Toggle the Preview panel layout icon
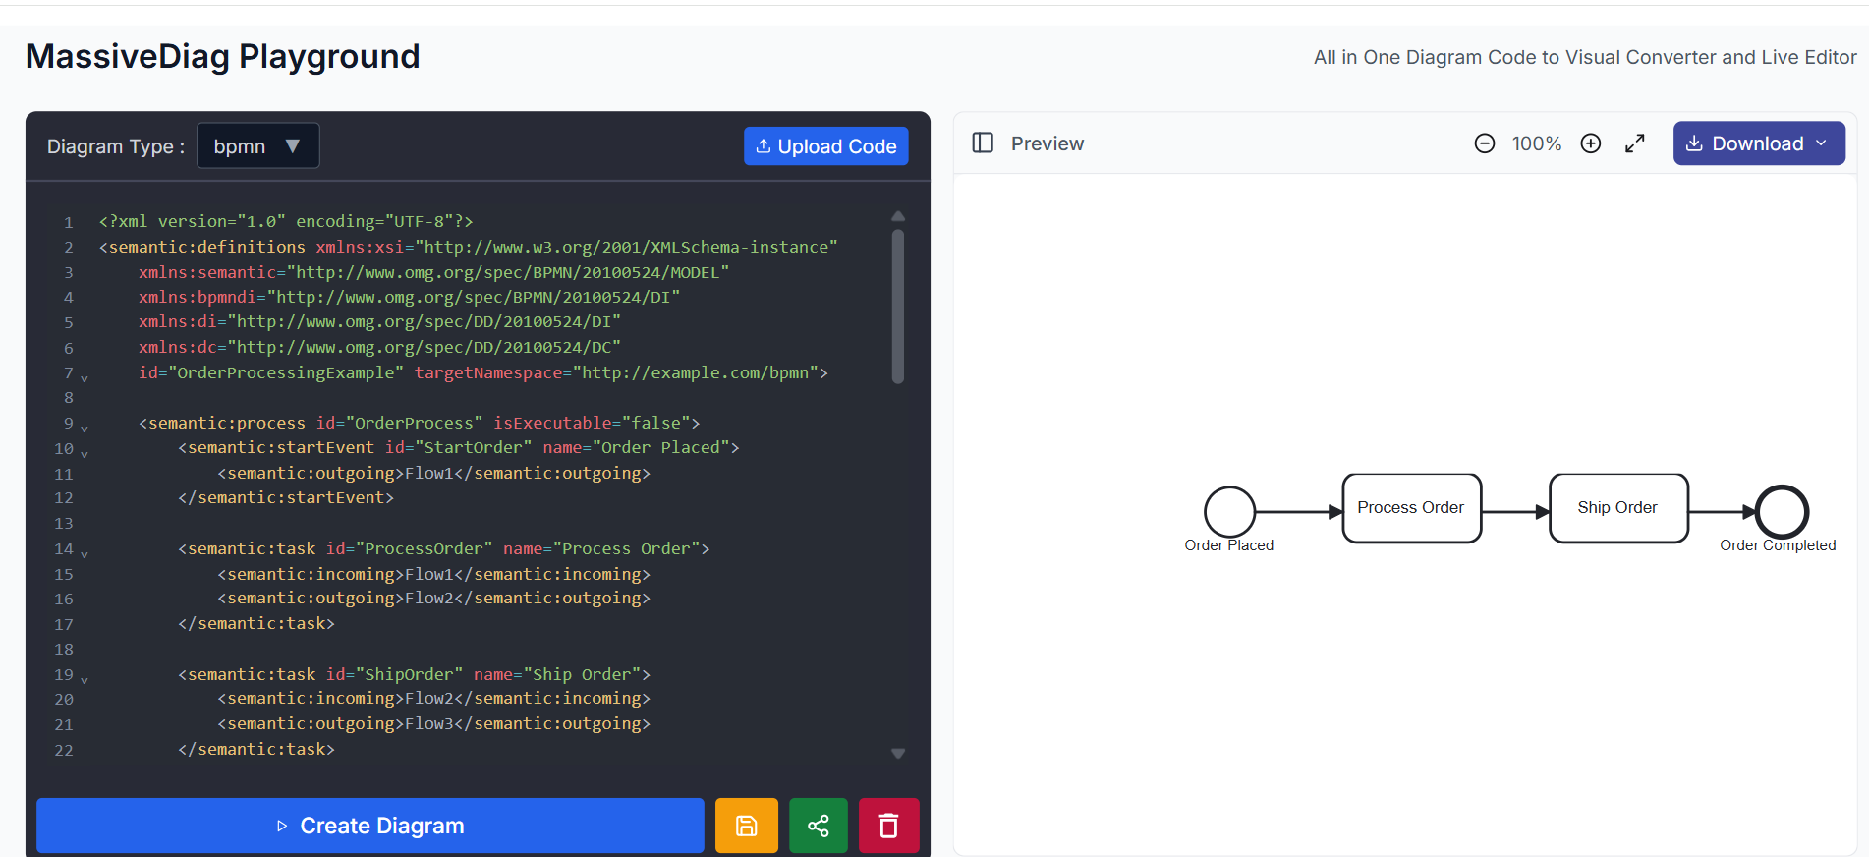Image resolution: width=1869 pixels, height=857 pixels. coord(983,143)
